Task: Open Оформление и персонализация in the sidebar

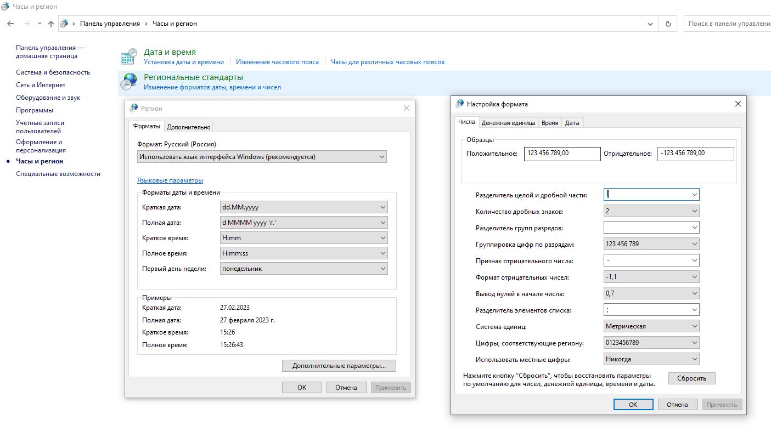Action: click(x=41, y=146)
